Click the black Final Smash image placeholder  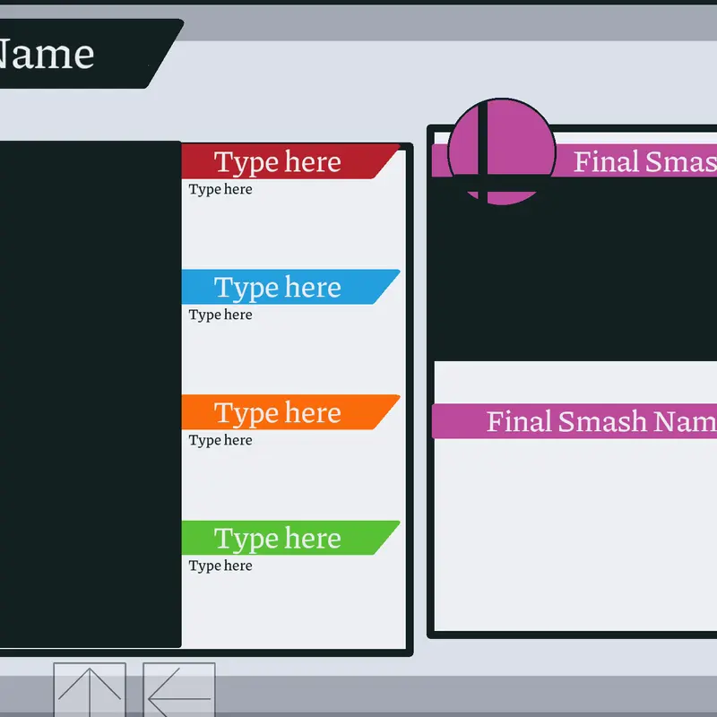click(x=575, y=270)
